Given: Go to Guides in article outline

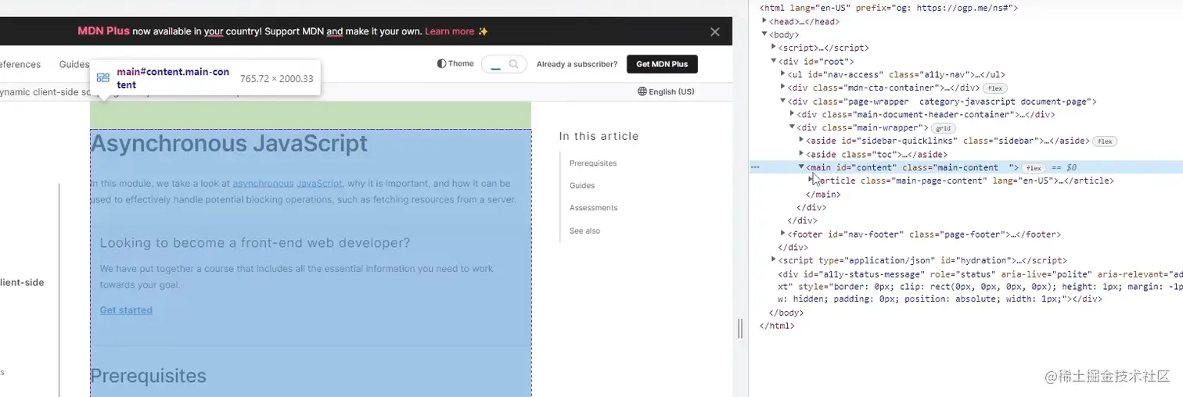Looking at the screenshot, I should 582,185.
